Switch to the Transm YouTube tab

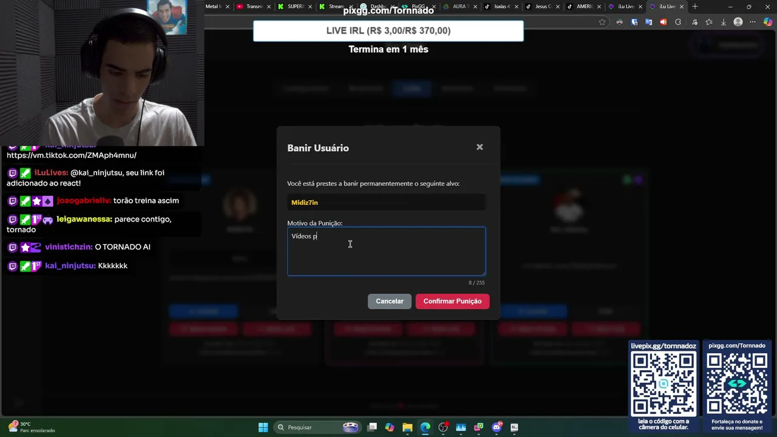[253, 7]
